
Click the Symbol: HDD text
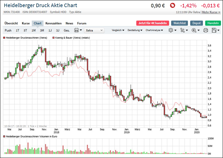click(x=58, y=12)
